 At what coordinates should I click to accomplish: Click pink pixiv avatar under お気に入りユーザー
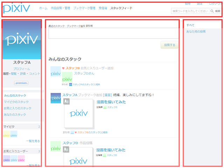click(21, 159)
